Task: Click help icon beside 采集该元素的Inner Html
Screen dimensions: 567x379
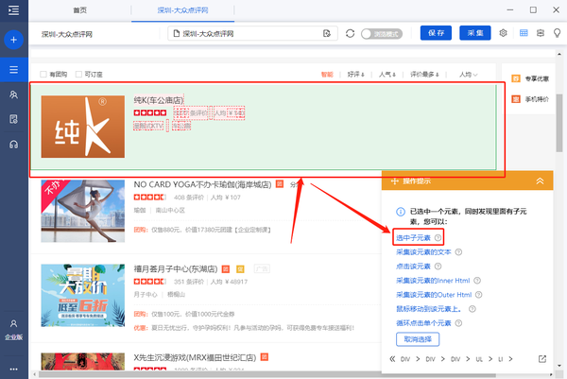Action: coord(477,281)
